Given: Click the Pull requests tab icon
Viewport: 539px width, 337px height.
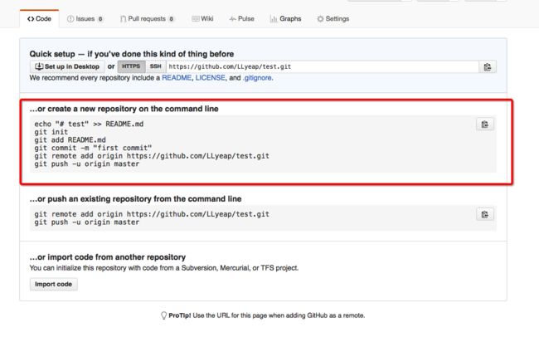Looking at the screenshot, I should click(x=123, y=19).
